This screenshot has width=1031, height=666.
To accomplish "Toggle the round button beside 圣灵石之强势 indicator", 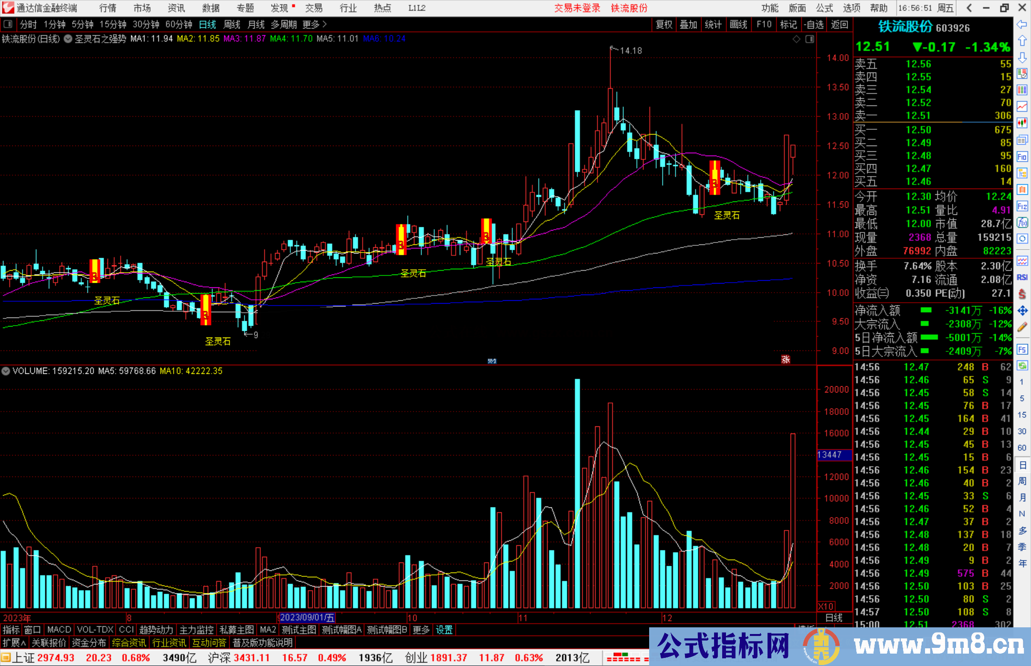I will 68,39.
